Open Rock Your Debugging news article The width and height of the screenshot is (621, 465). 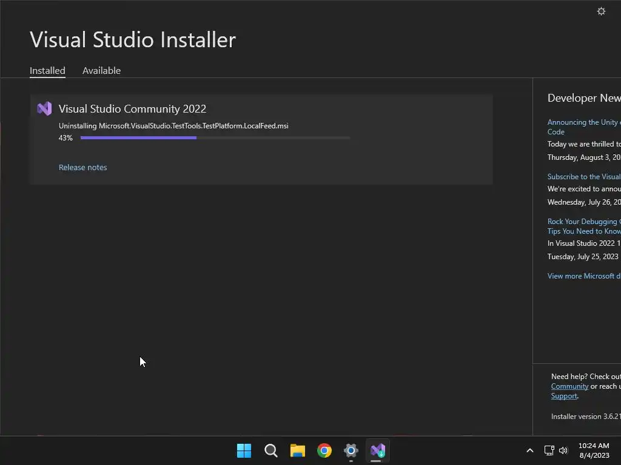[x=584, y=226]
